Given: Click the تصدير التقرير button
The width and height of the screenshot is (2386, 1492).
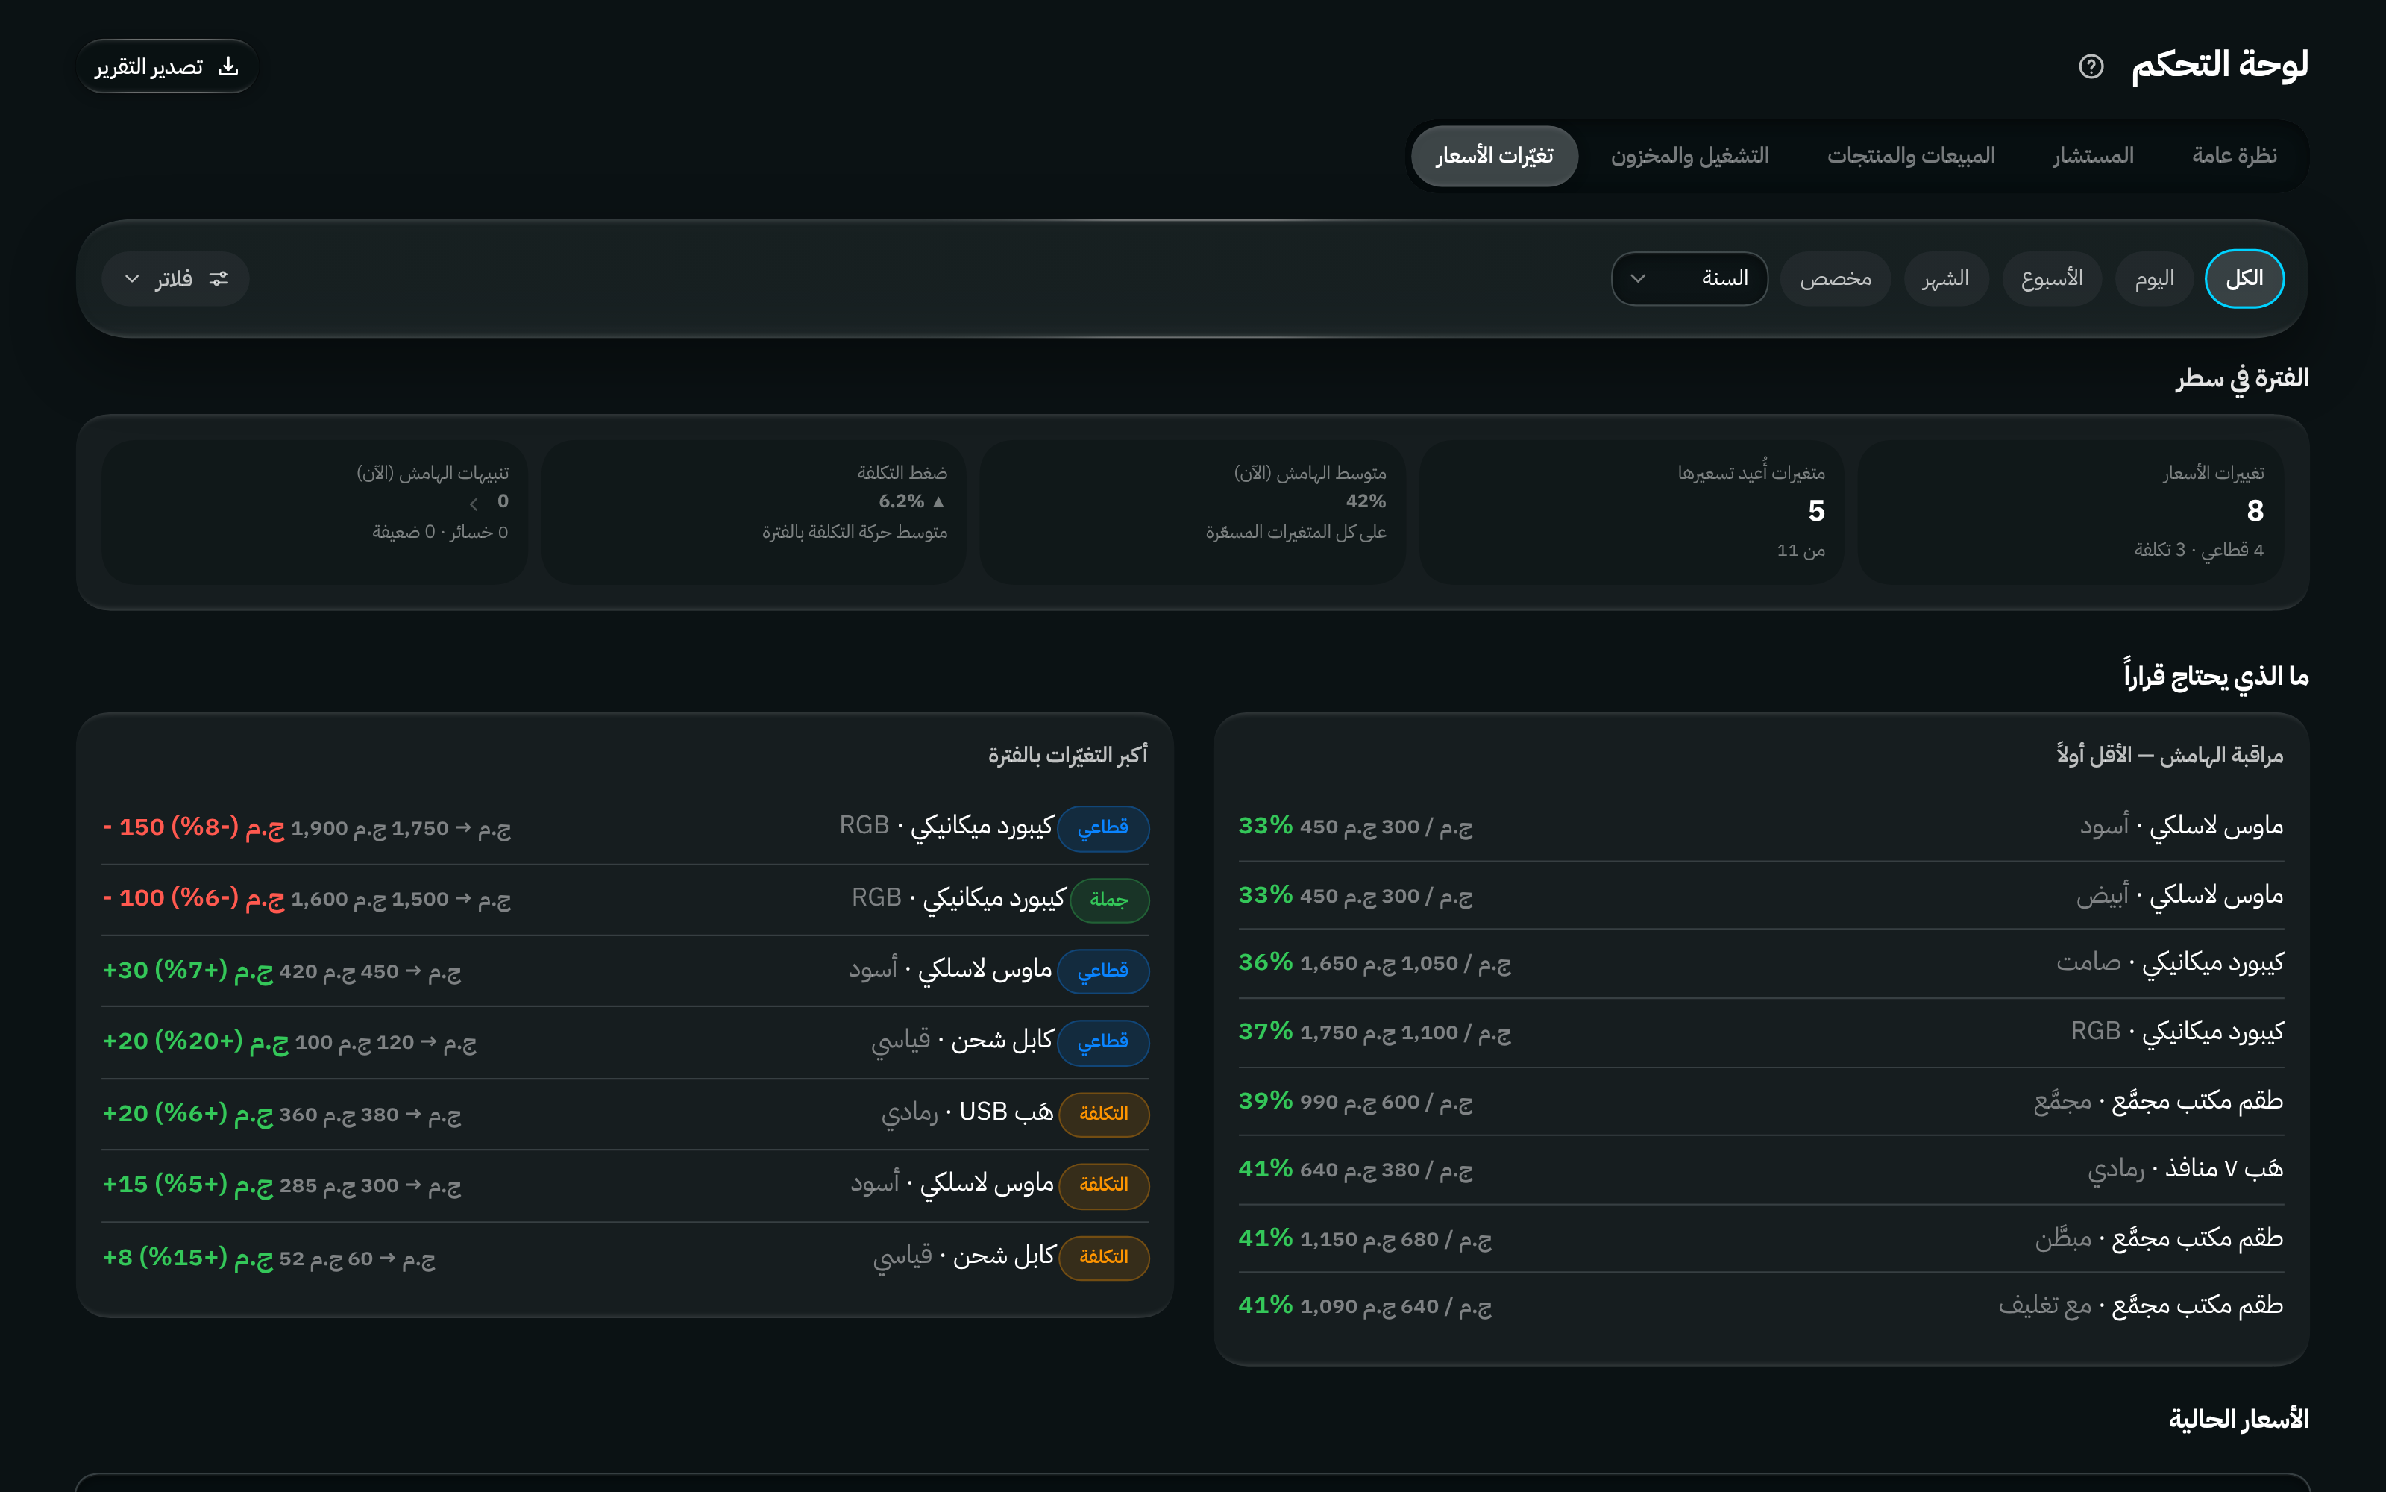Looking at the screenshot, I should pos(166,66).
